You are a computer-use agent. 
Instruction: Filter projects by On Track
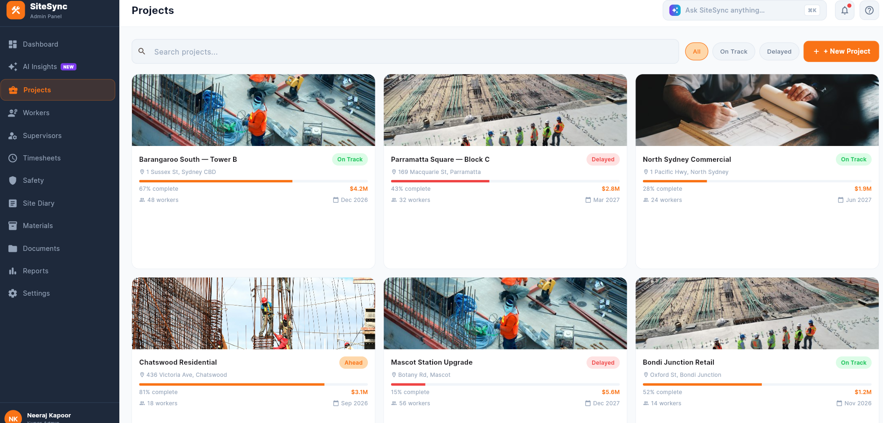point(734,51)
